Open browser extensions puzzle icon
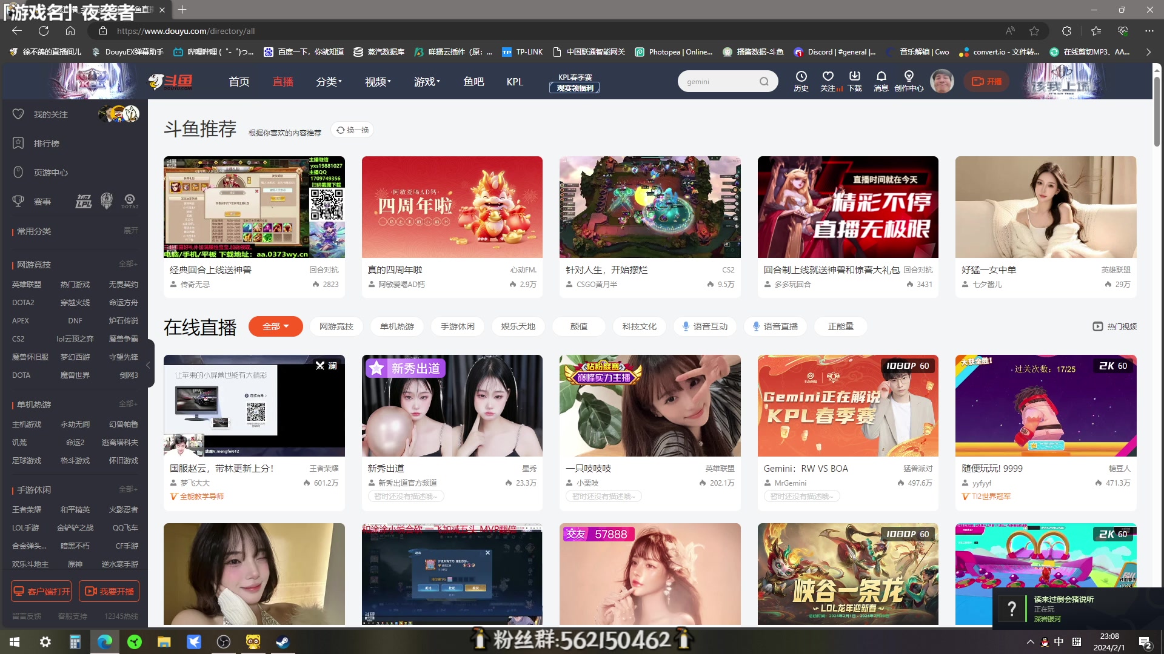The width and height of the screenshot is (1164, 654). [1066, 31]
